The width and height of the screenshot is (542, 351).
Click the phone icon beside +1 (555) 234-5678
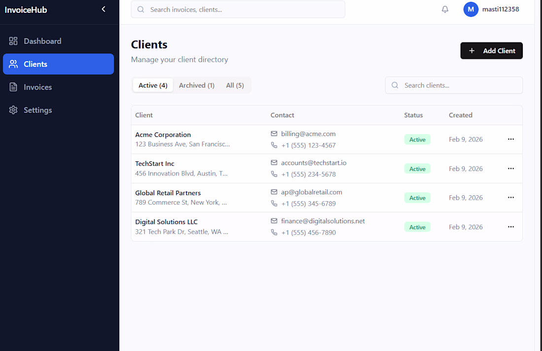coord(274,174)
